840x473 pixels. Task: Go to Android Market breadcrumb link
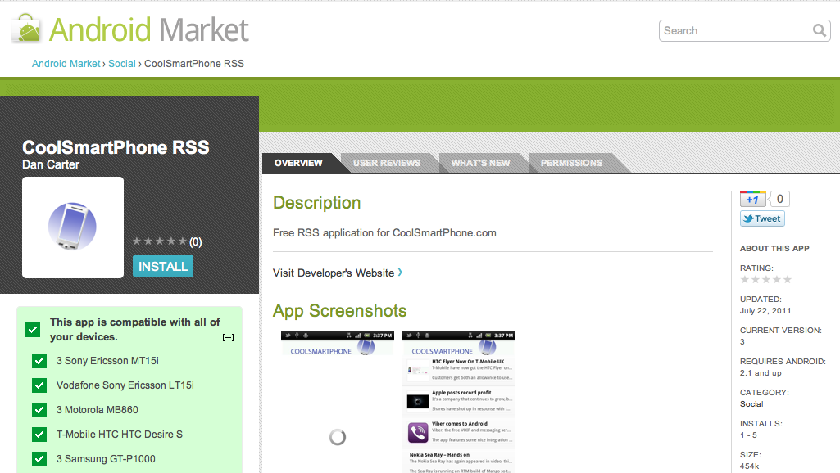66,64
